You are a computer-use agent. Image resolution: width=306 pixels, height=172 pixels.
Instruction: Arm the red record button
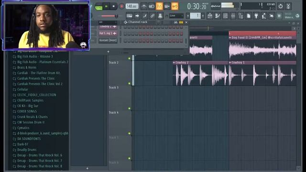point(121,6)
